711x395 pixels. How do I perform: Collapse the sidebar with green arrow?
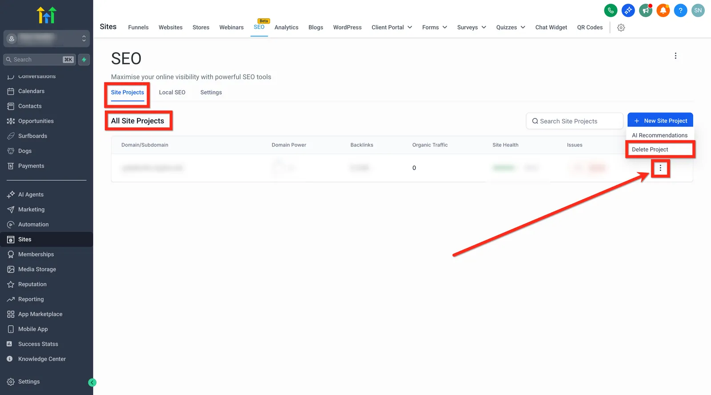(x=92, y=382)
